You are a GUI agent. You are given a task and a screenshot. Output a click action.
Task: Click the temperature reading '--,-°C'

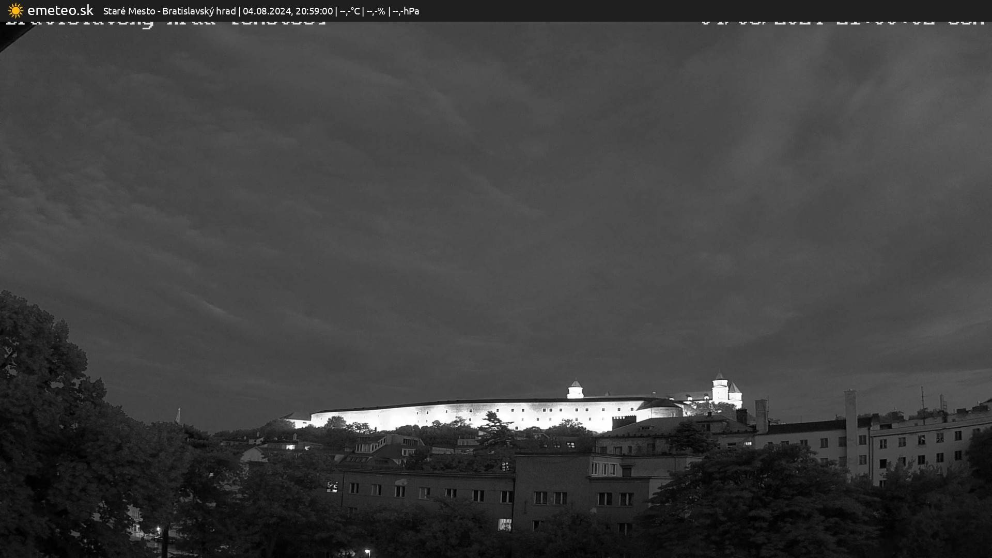[x=350, y=11]
